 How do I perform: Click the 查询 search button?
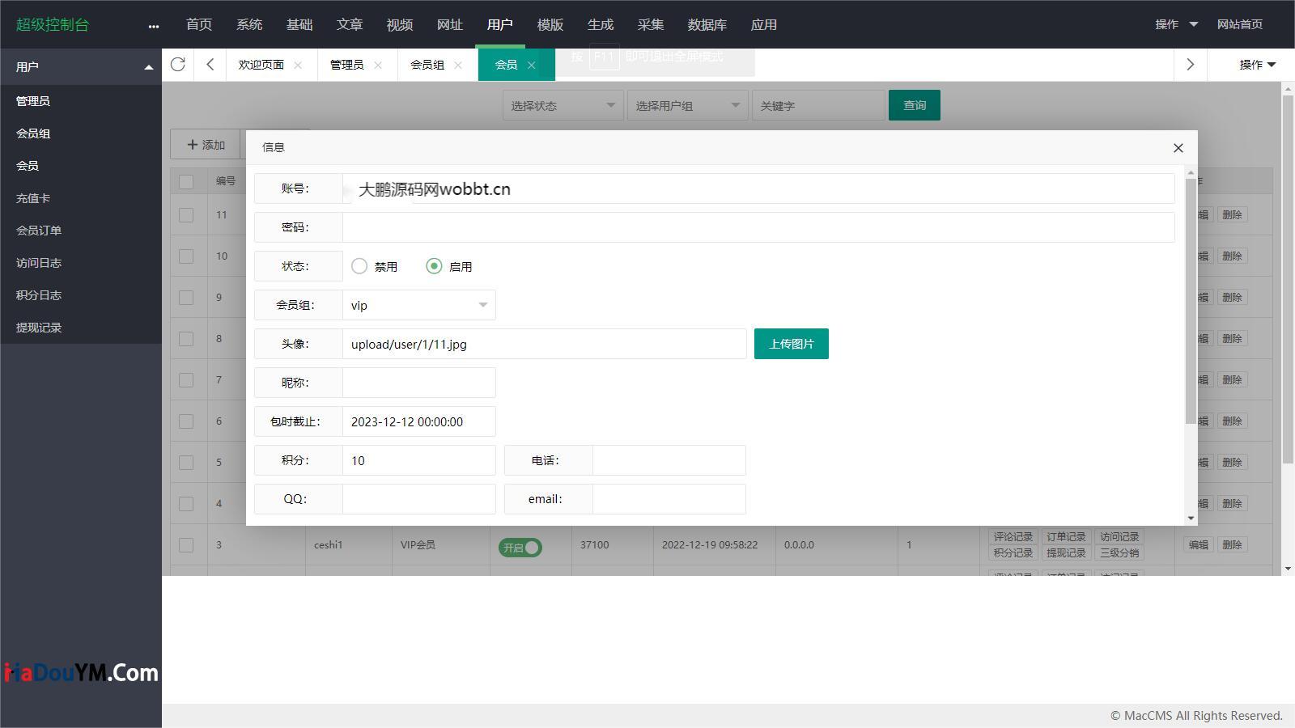tap(915, 105)
